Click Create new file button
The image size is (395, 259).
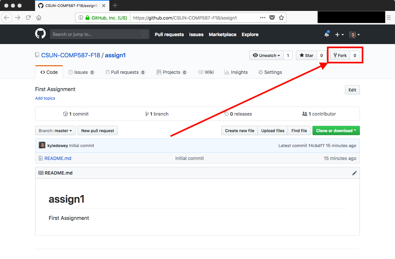pyautogui.click(x=240, y=130)
